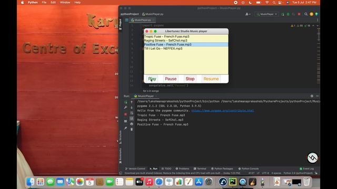Click the MusicPlayer.py breadcrumb in the navigation bar
337x189 pixels.
click(153, 14)
